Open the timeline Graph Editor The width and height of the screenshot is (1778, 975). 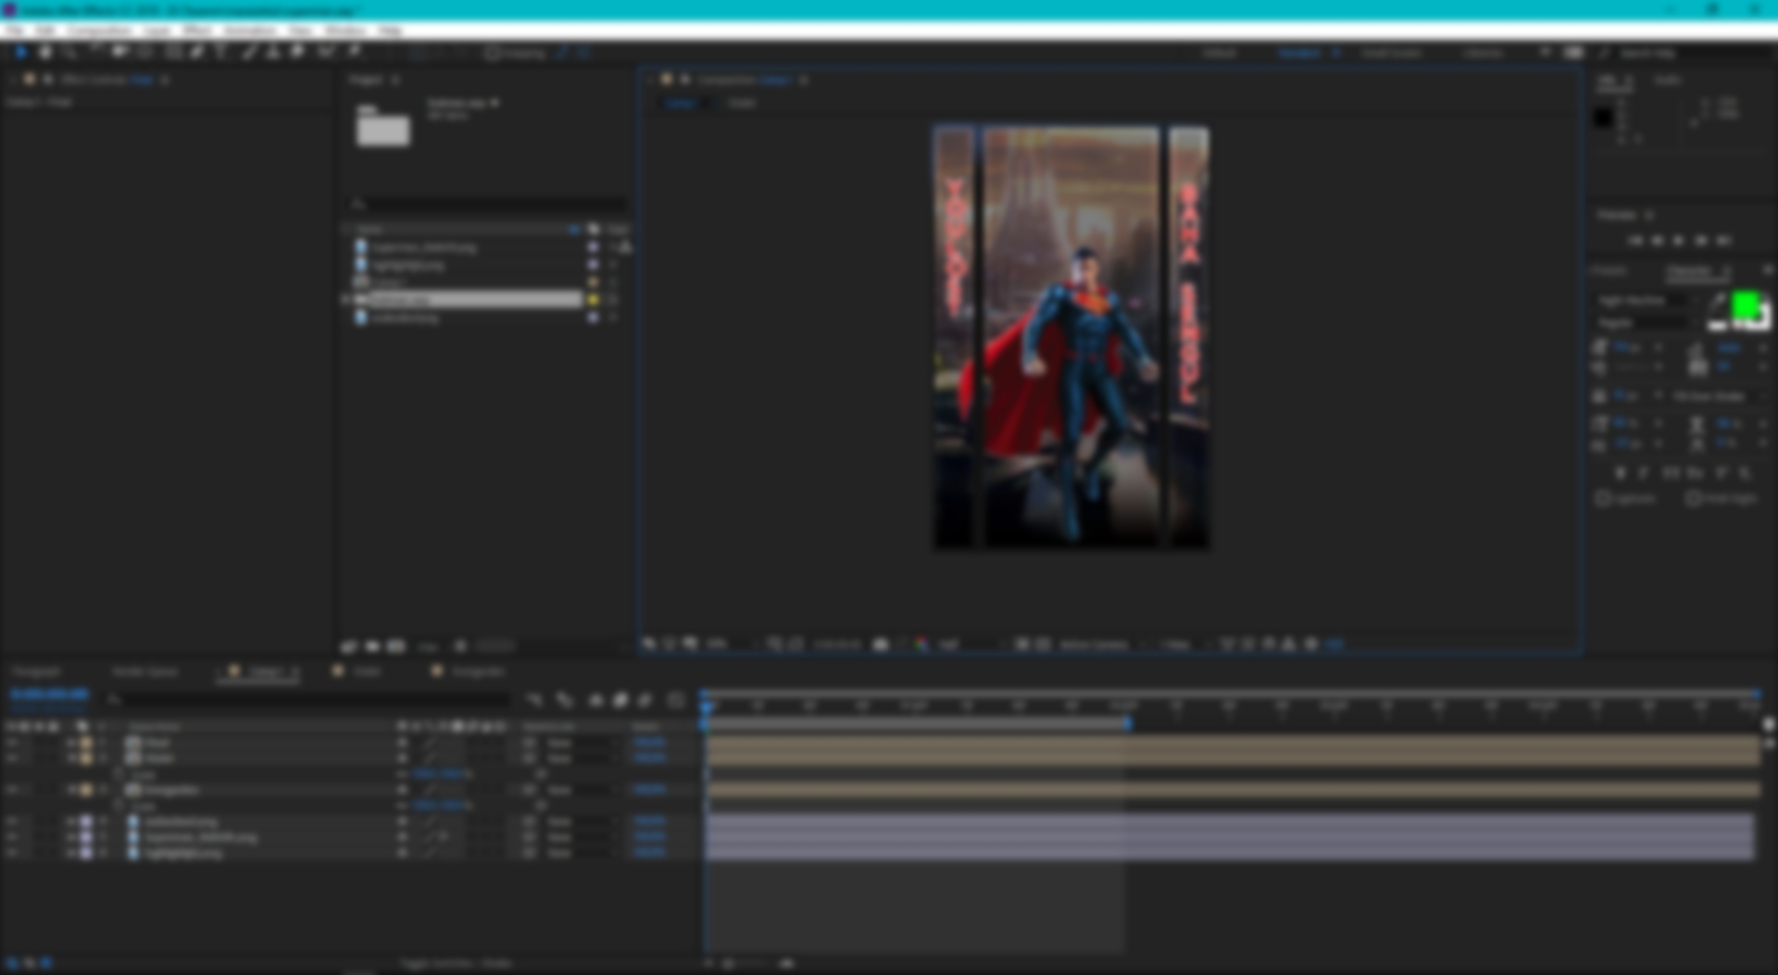pyautogui.click(x=676, y=701)
